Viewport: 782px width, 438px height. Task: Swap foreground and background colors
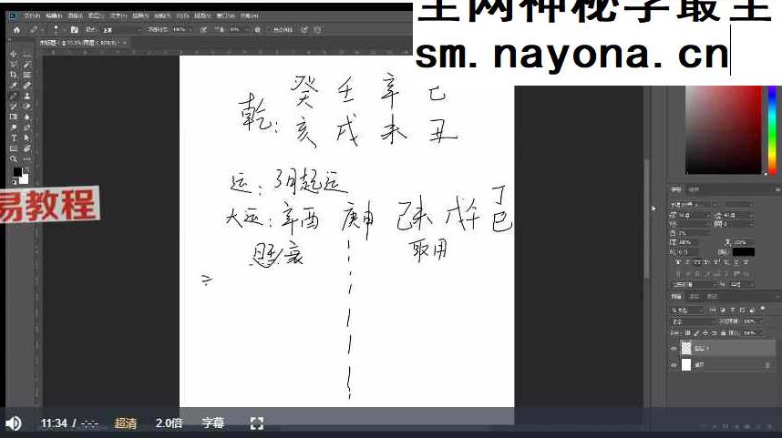pos(27,169)
